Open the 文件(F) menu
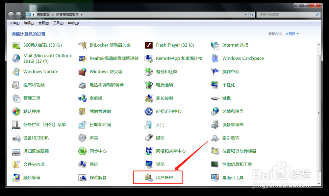The image size is (329, 196). coord(14,23)
